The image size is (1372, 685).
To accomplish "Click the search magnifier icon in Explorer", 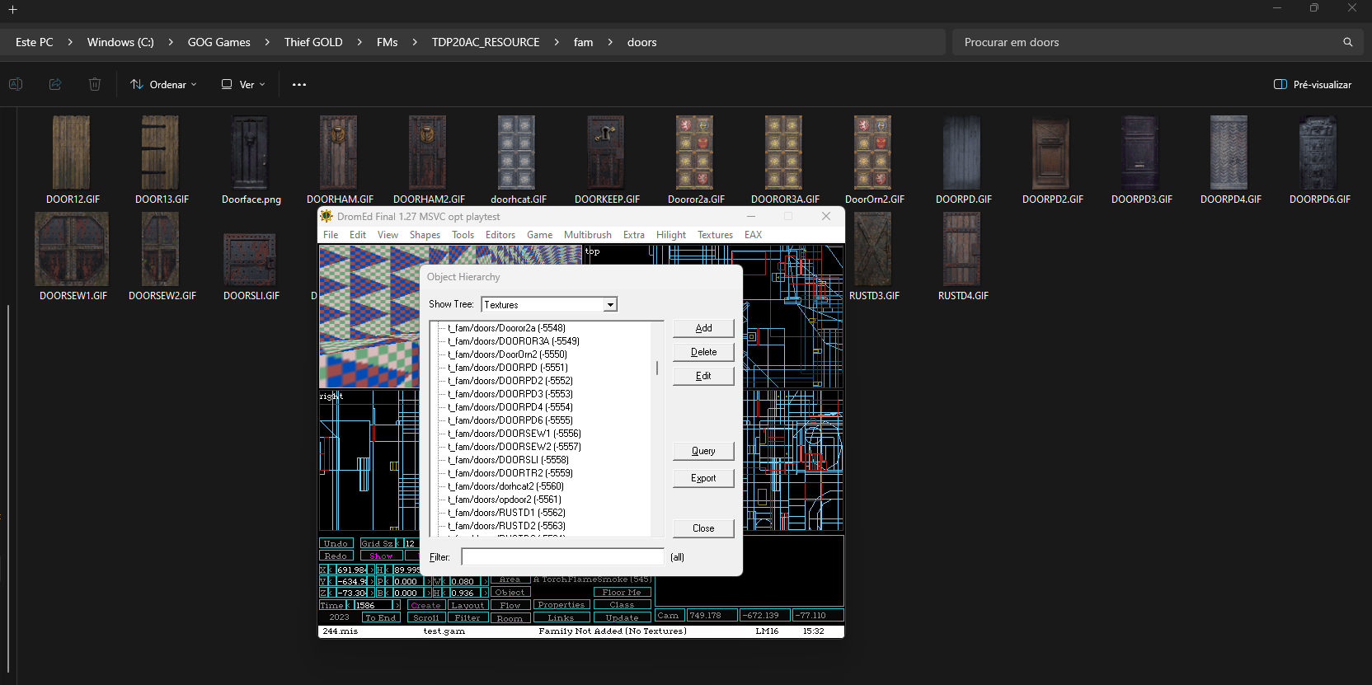I will click(1348, 42).
